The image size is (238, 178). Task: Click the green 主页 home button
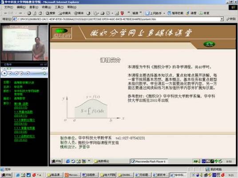[209, 44]
